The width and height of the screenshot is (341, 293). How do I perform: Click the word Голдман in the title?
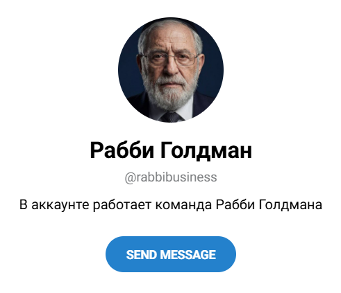coord(206,150)
